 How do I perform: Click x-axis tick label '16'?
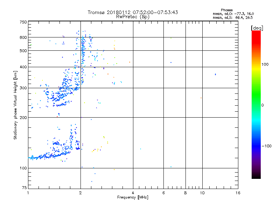(238, 193)
